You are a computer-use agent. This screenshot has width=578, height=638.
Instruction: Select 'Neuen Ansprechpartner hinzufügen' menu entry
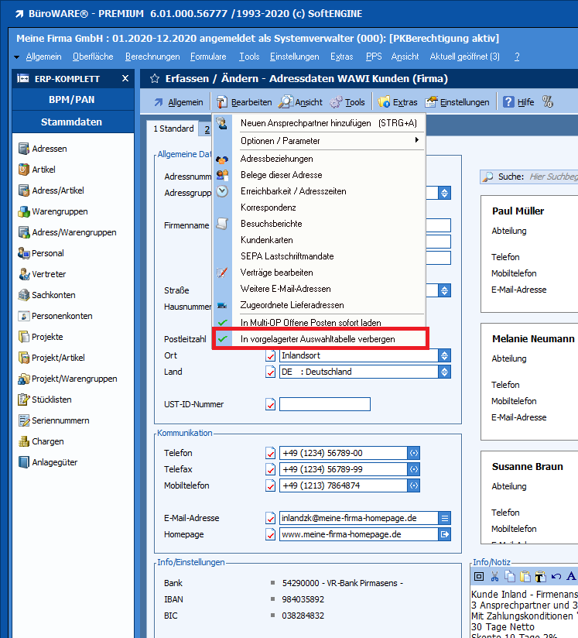pyautogui.click(x=328, y=123)
